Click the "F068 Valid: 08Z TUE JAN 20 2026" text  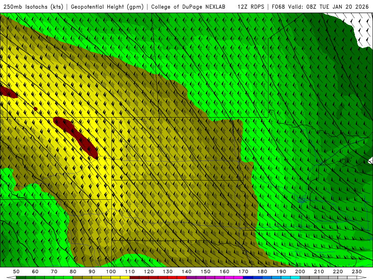(320, 7)
